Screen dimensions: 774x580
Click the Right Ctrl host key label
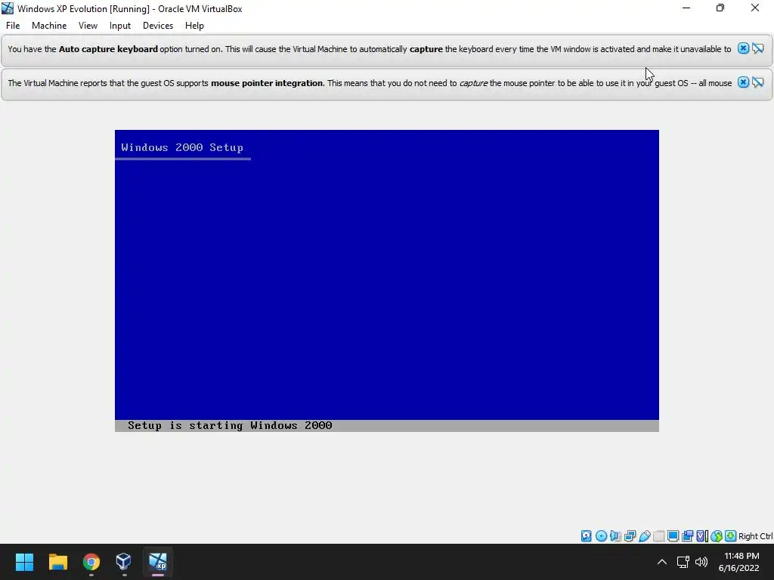tap(756, 536)
